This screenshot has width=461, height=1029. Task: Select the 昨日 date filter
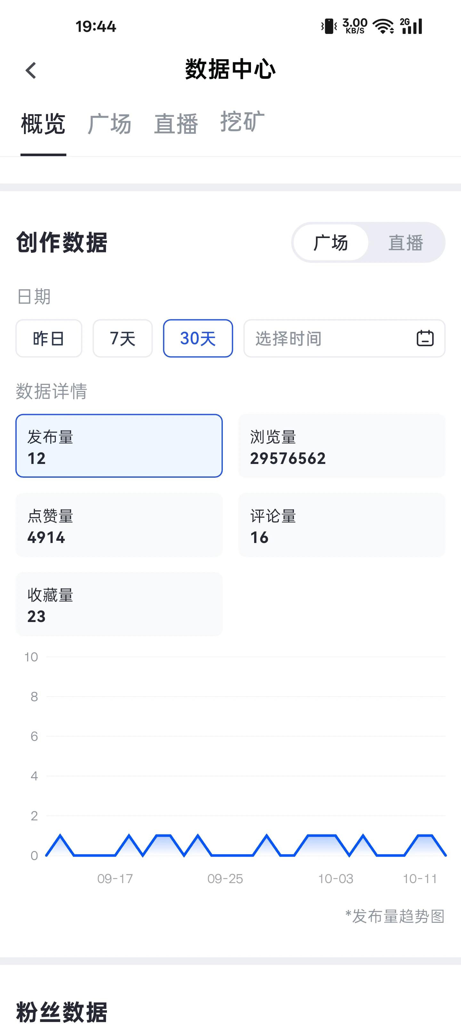49,338
